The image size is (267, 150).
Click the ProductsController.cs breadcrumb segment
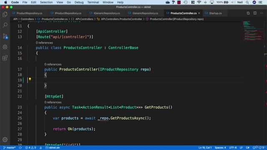coord(55,19)
